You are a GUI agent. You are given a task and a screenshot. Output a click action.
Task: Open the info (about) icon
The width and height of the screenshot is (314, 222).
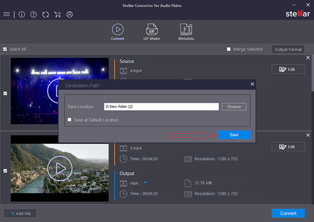(x=22, y=14)
